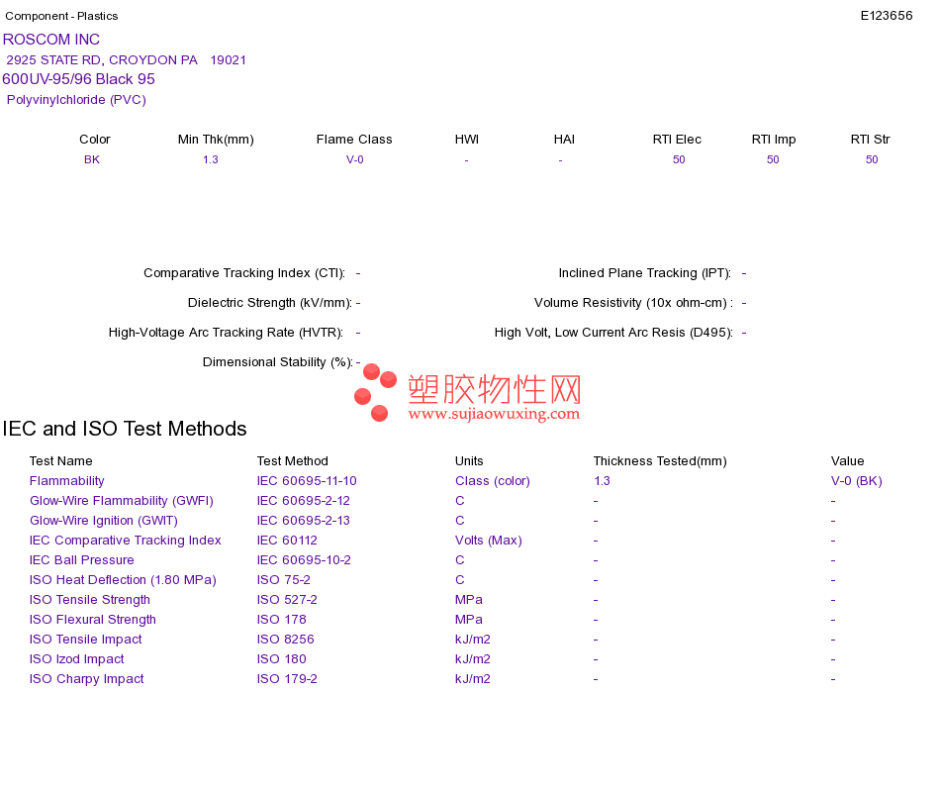Click the Units column header
This screenshot has width=940, height=792.
pyautogui.click(x=469, y=460)
